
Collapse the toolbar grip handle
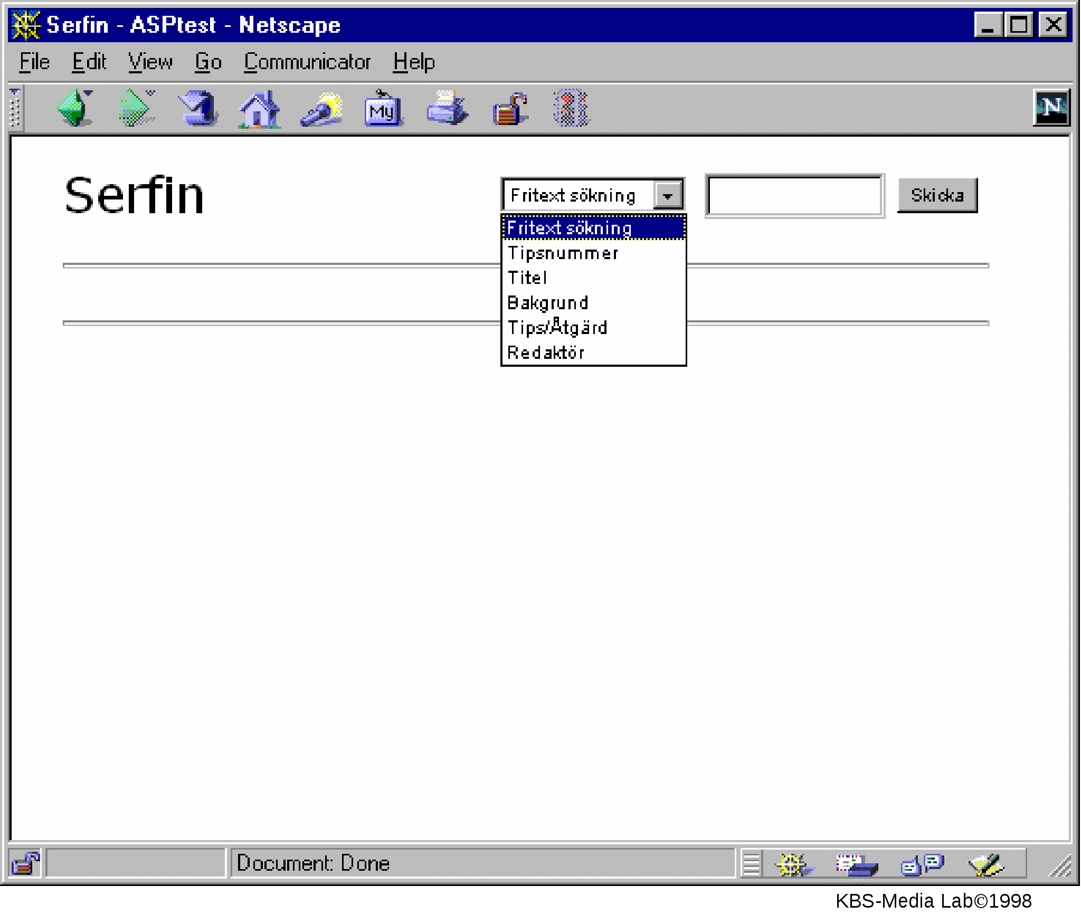(15, 108)
